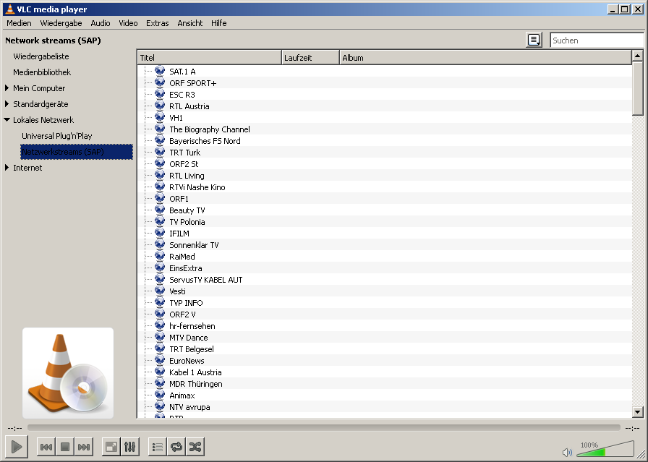
Task: Expand the Mein Computer tree node
Action: (x=7, y=88)
